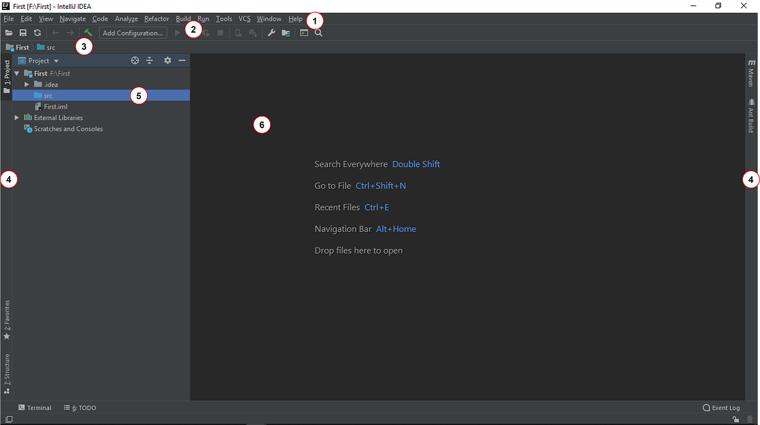Open the Code menu
Viewport: 760px width, 425px height.
coord(100,19)
